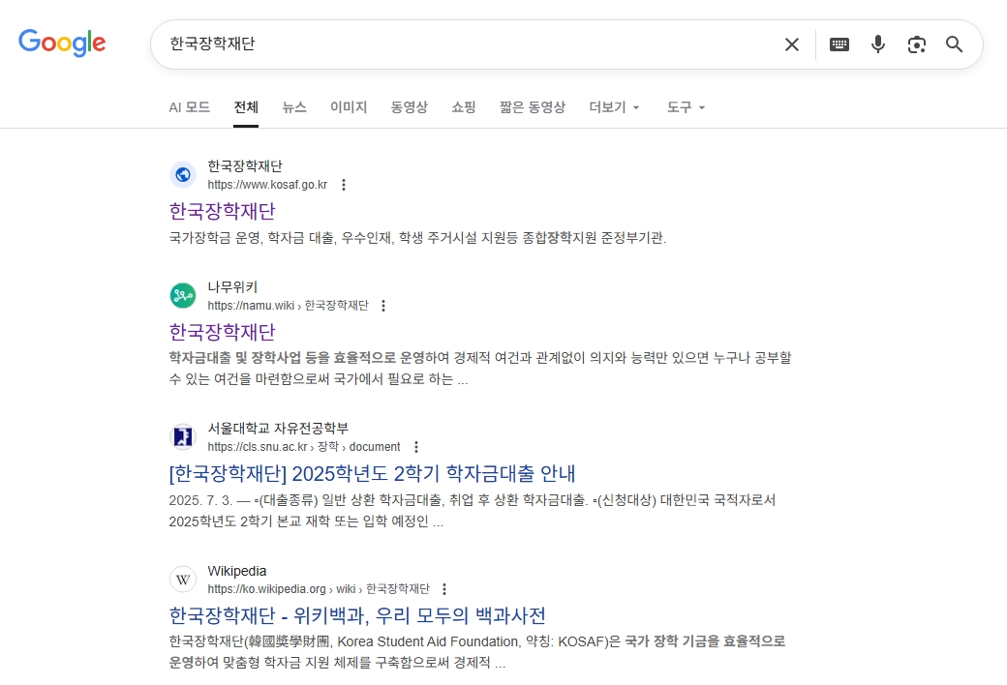
Task: Switch to the 뉴스 tab
Action: (x=294, y=107)
